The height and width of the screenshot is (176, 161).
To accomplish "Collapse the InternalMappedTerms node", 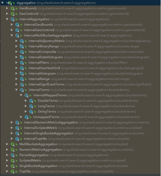I will click(21, 95).
